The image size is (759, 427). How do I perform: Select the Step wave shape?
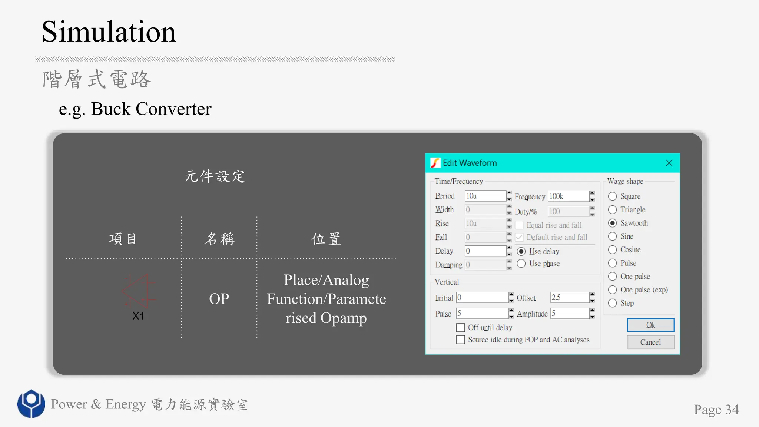tap(613, 303)
